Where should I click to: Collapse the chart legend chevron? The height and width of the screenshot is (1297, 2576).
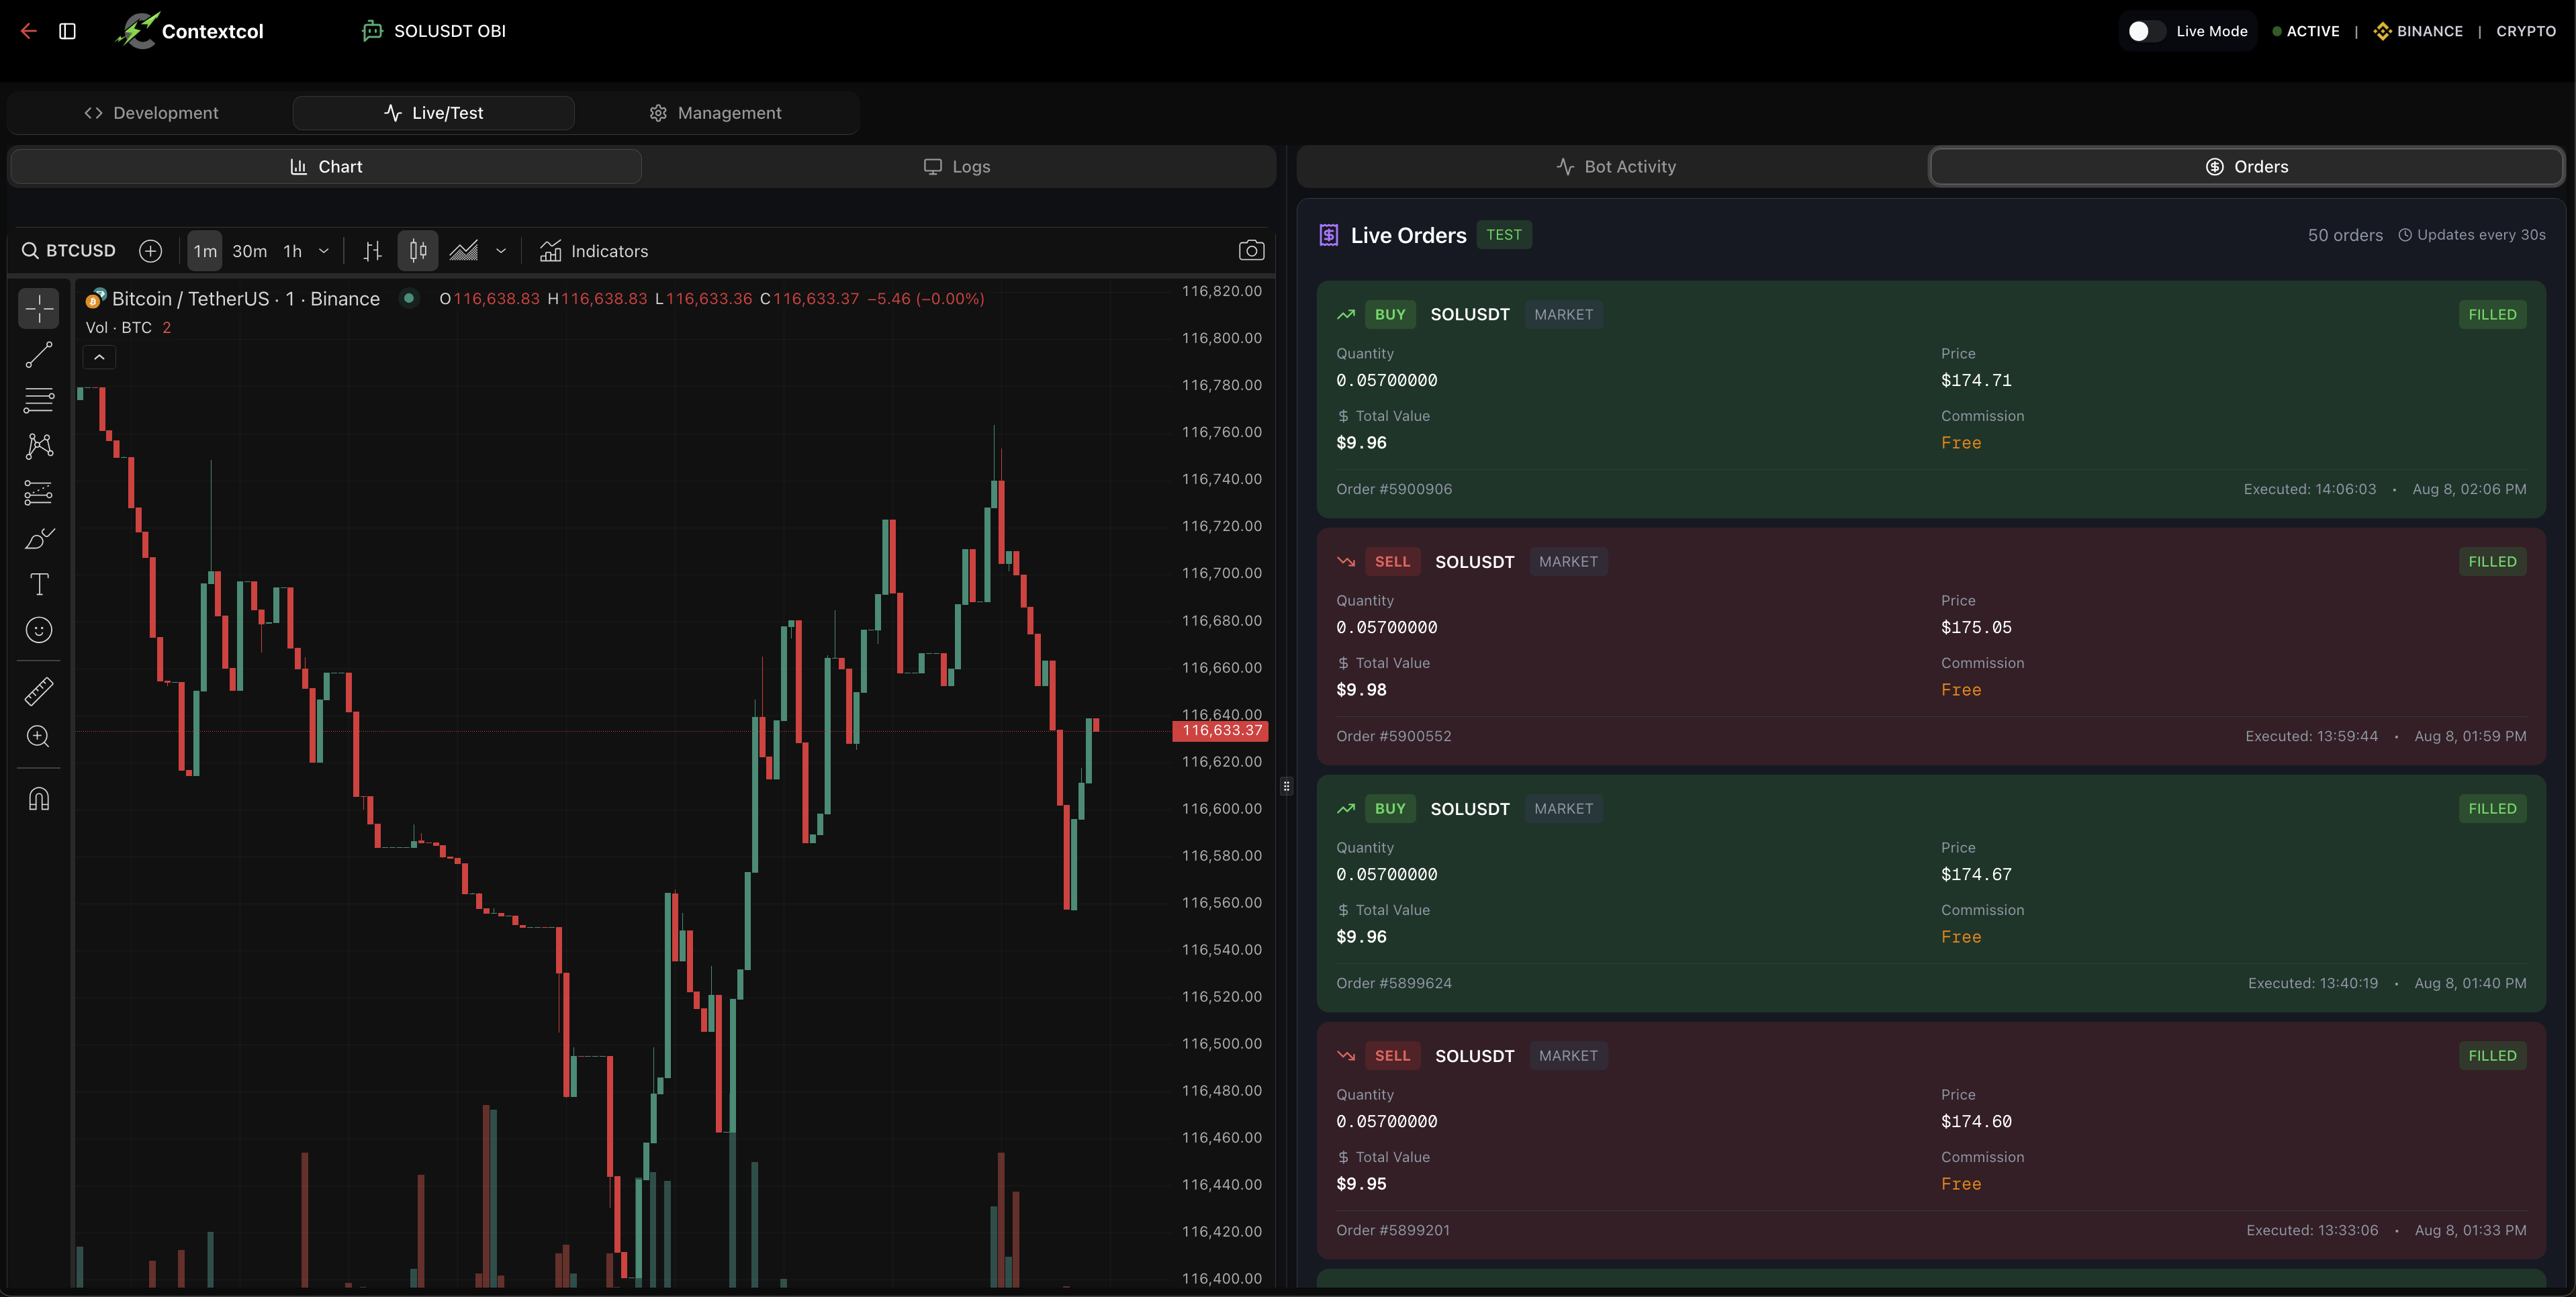(99, 357)
